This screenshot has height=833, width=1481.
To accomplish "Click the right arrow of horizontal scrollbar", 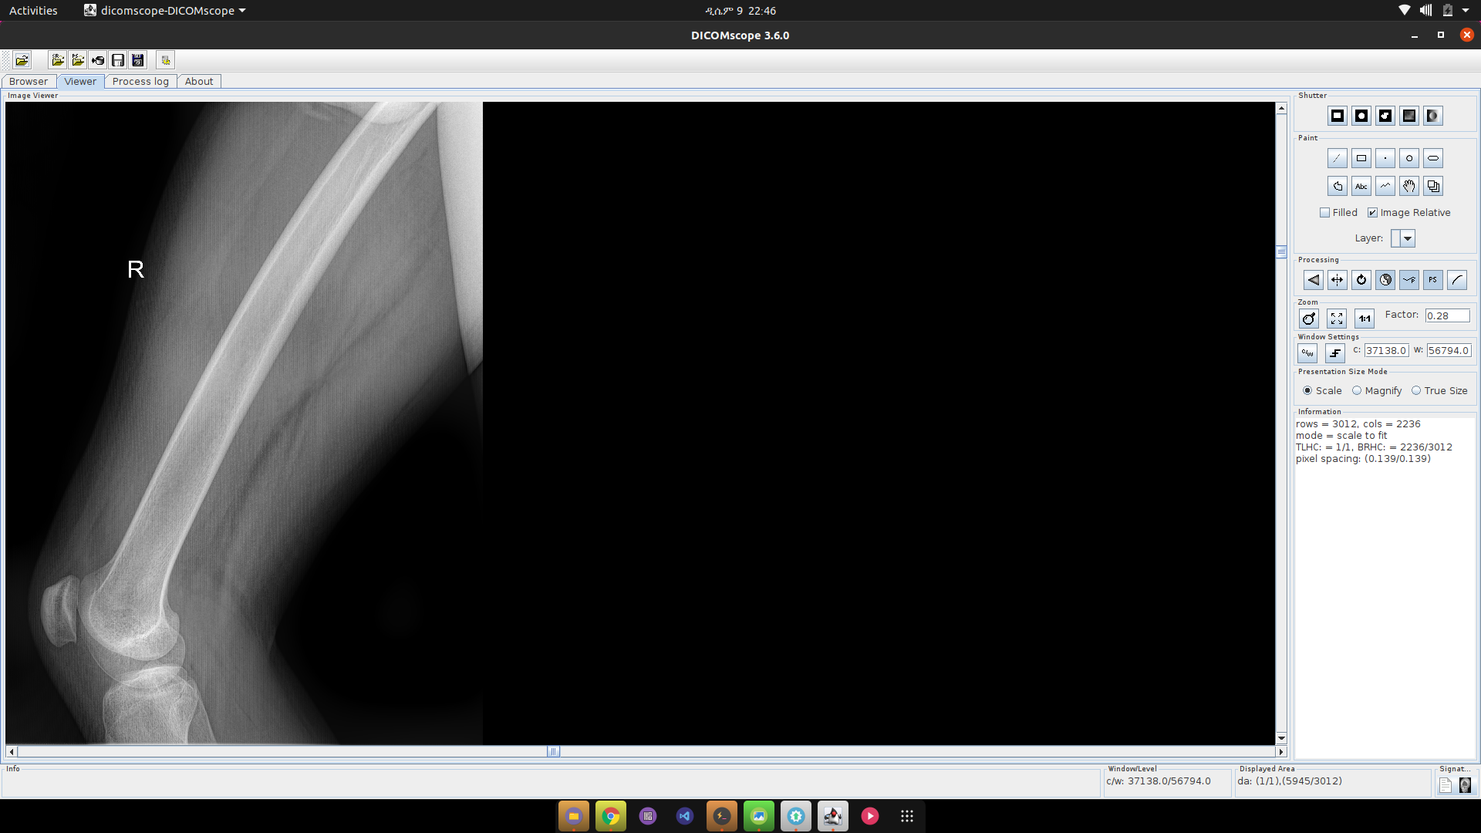I will pos(1281,751).
